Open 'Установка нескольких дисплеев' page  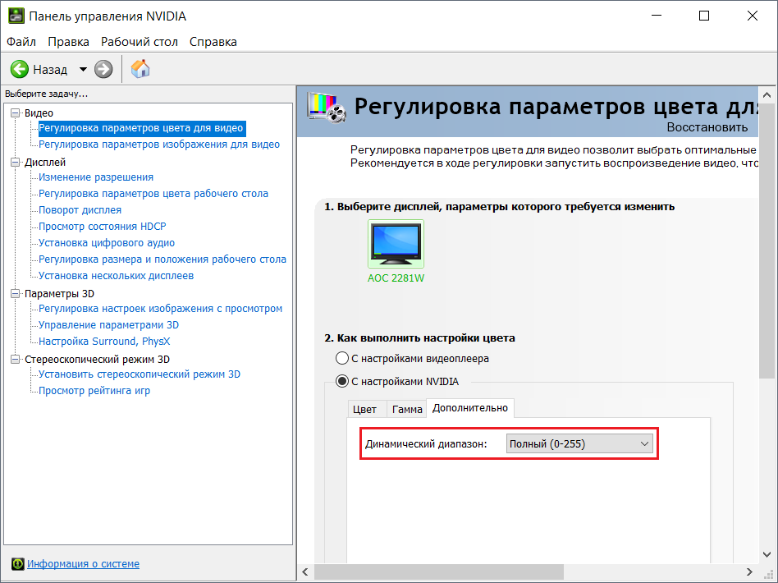pyautogui.click(x=116, y=275)
